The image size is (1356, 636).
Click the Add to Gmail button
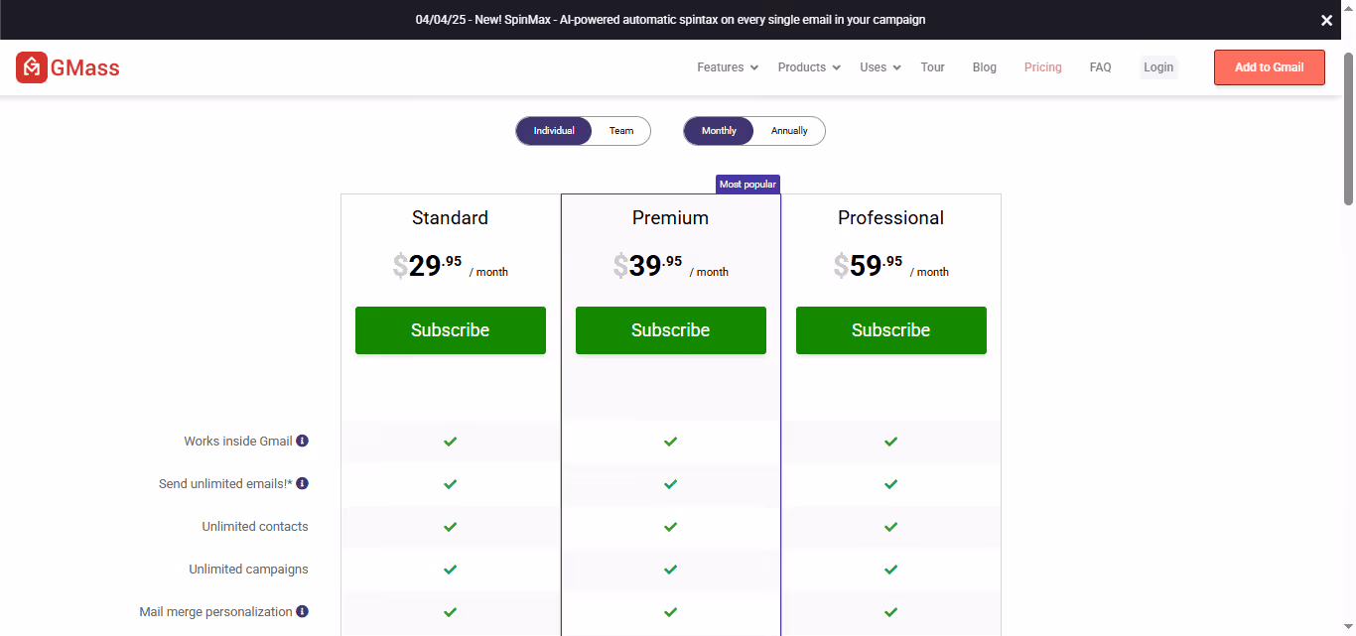(x=1270, y=67)
